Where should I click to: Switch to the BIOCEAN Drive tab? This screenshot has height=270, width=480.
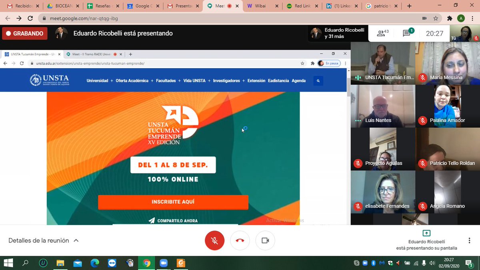pyautogui.click(x=62, y=6)
